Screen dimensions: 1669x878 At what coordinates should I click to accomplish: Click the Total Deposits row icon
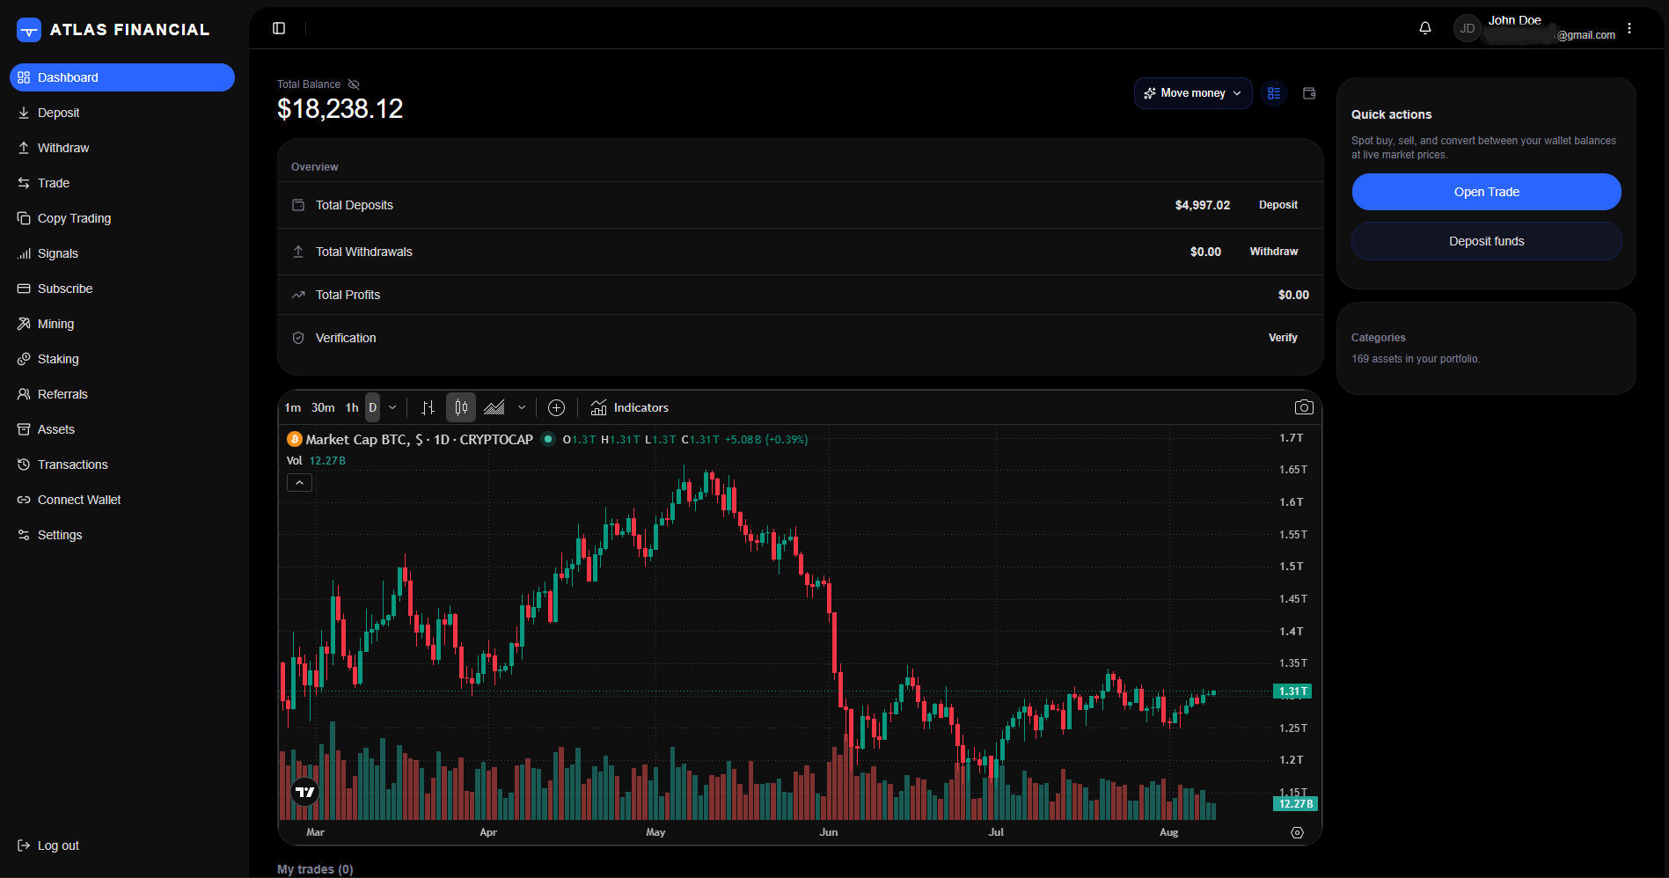tap(298, 205)
